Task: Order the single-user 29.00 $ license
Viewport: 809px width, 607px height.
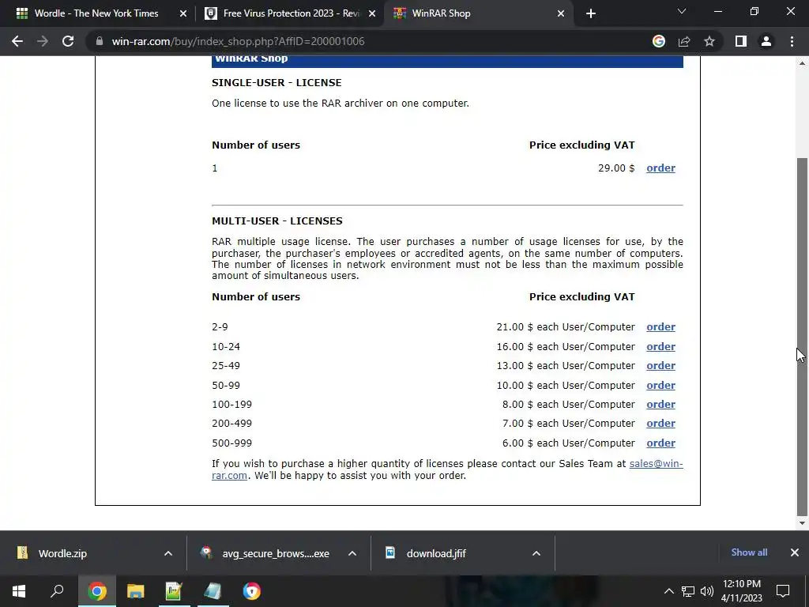Action: 660,168
